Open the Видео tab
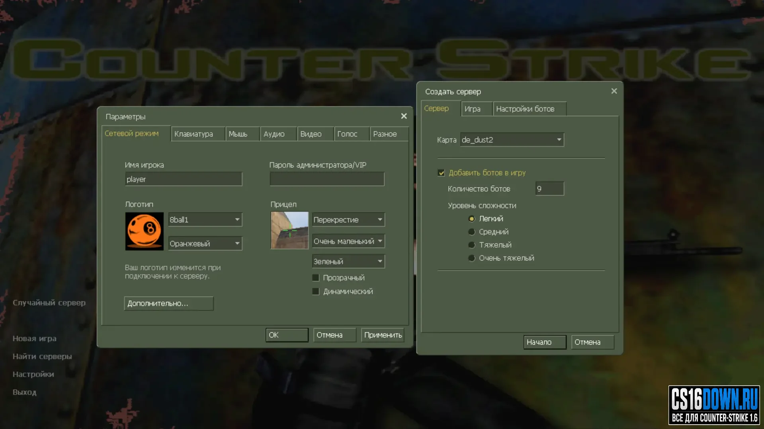The image size is (764, 429). 315,134
